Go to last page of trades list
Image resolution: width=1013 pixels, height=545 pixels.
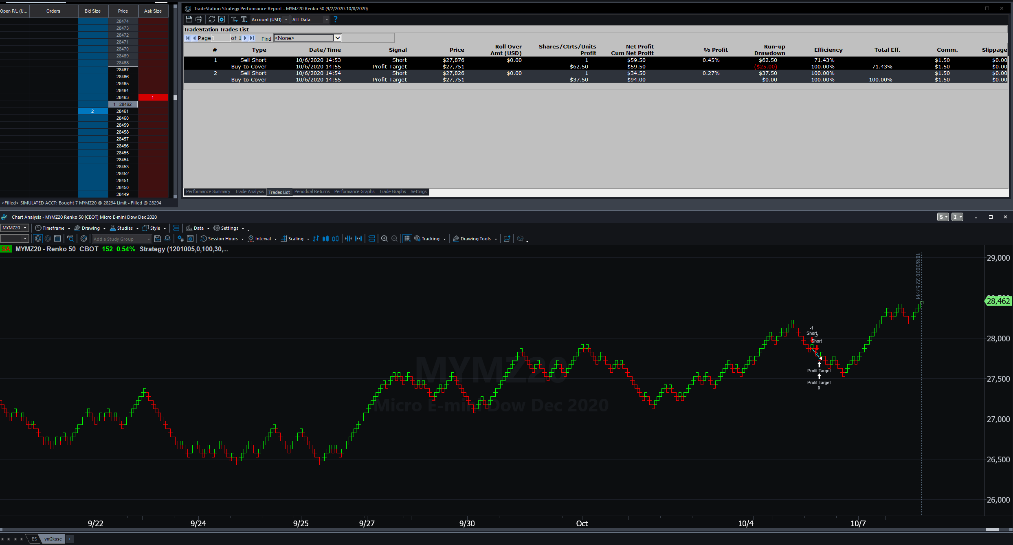252,38
